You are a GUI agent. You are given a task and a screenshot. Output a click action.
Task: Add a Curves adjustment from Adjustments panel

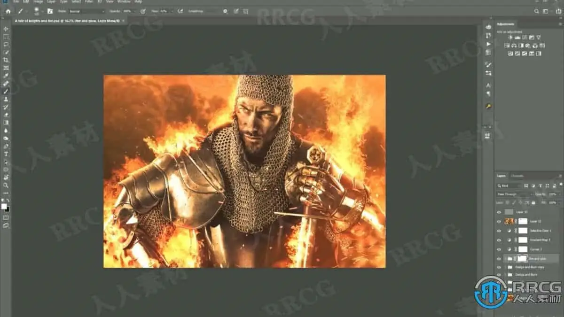525,38
